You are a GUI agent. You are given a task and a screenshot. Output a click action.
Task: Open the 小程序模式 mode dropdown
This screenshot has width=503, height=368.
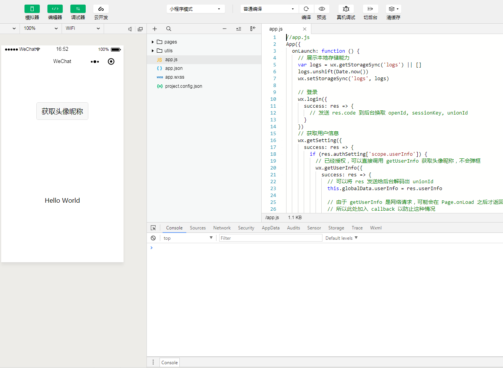tap(195, 9)
